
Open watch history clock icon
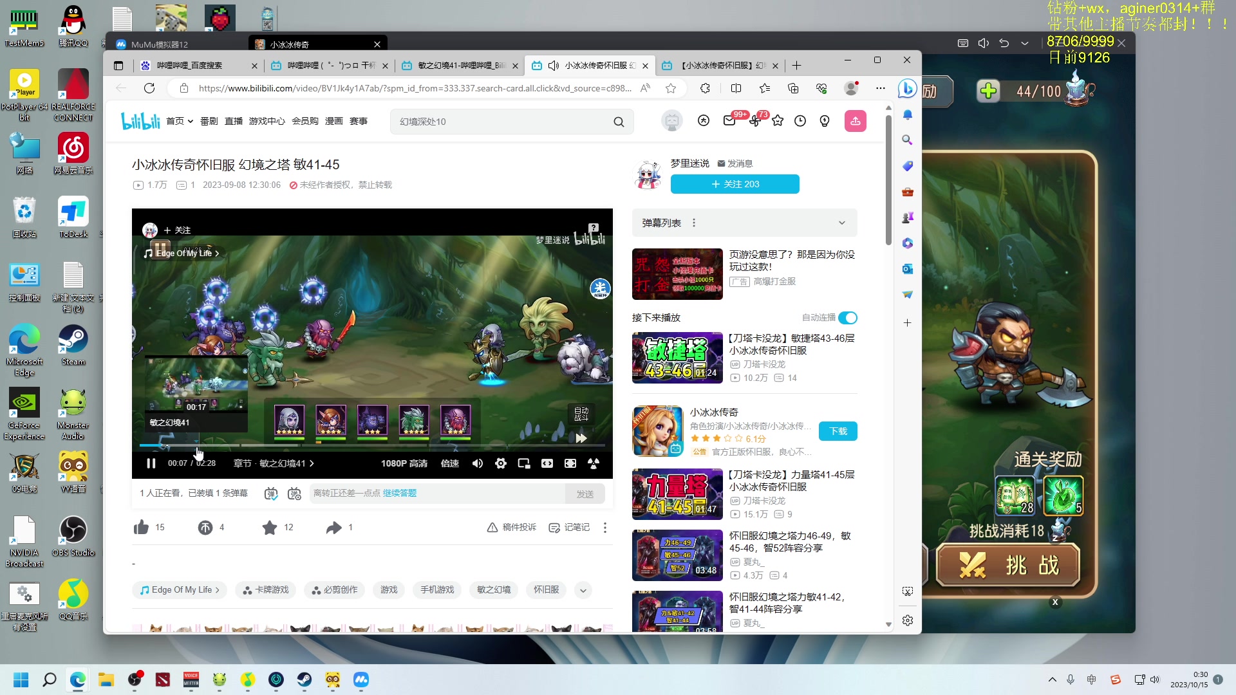[x=800, y=121]
